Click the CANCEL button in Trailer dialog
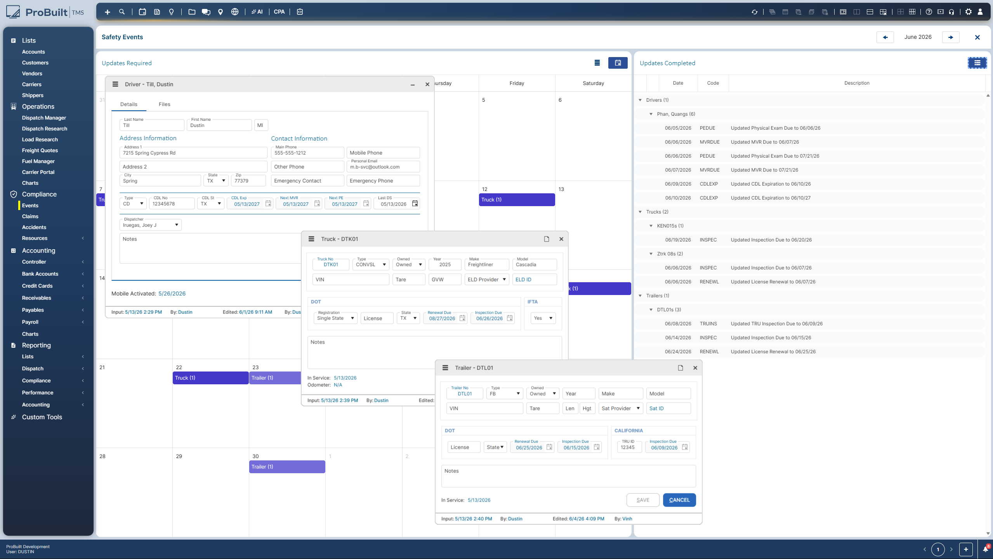993x559 pixels. [x=679, y=500]
